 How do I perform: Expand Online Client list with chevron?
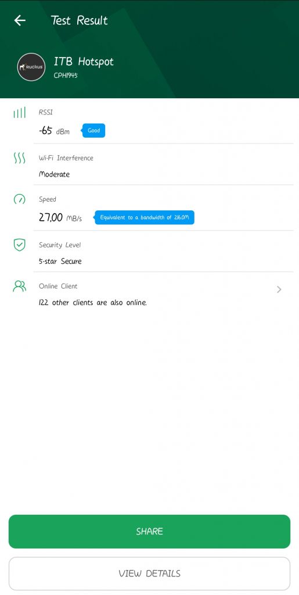[279, 289]
